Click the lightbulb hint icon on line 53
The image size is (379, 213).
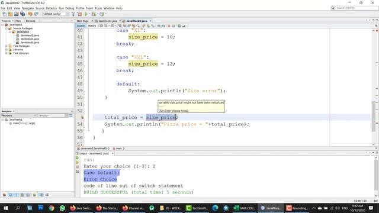pos(82,117)
